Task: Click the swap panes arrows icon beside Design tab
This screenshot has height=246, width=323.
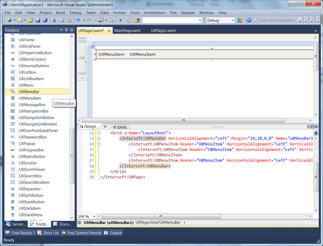Action: [105, 127]
